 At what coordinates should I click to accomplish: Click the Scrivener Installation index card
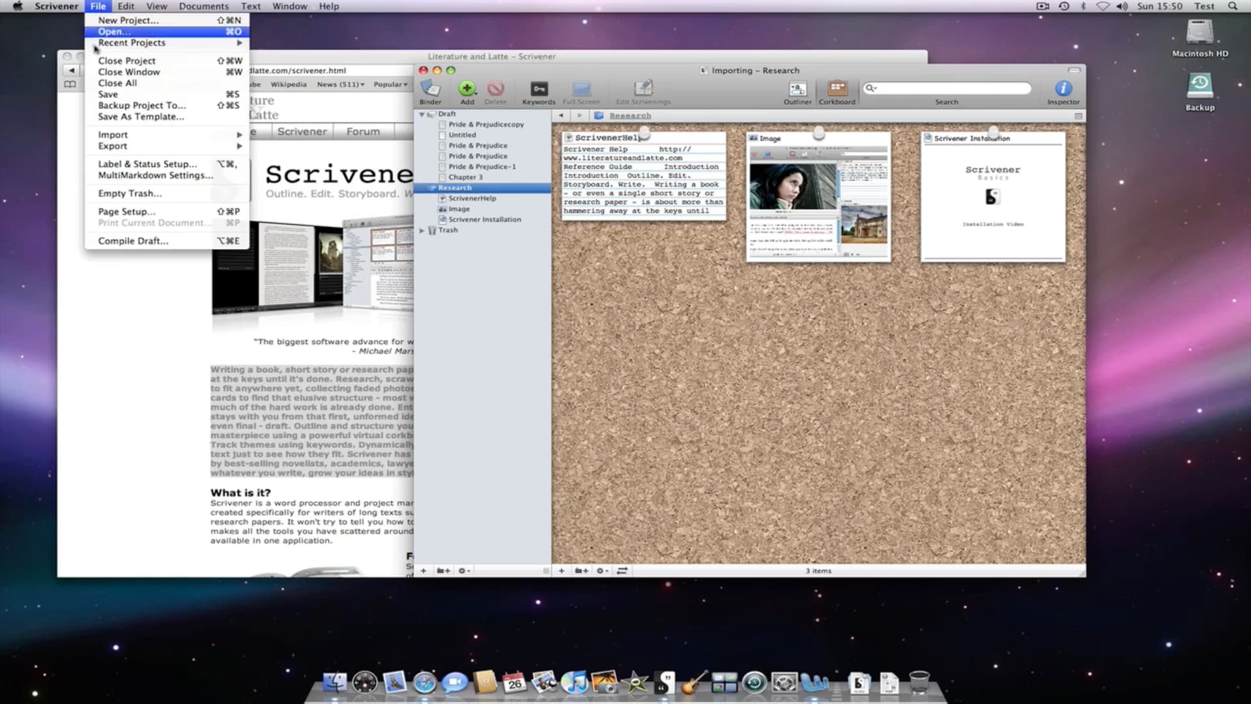pos(993,197)
